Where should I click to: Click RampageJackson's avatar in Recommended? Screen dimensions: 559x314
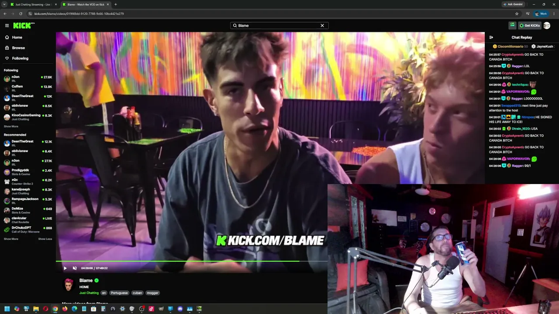tap(7, 201)
